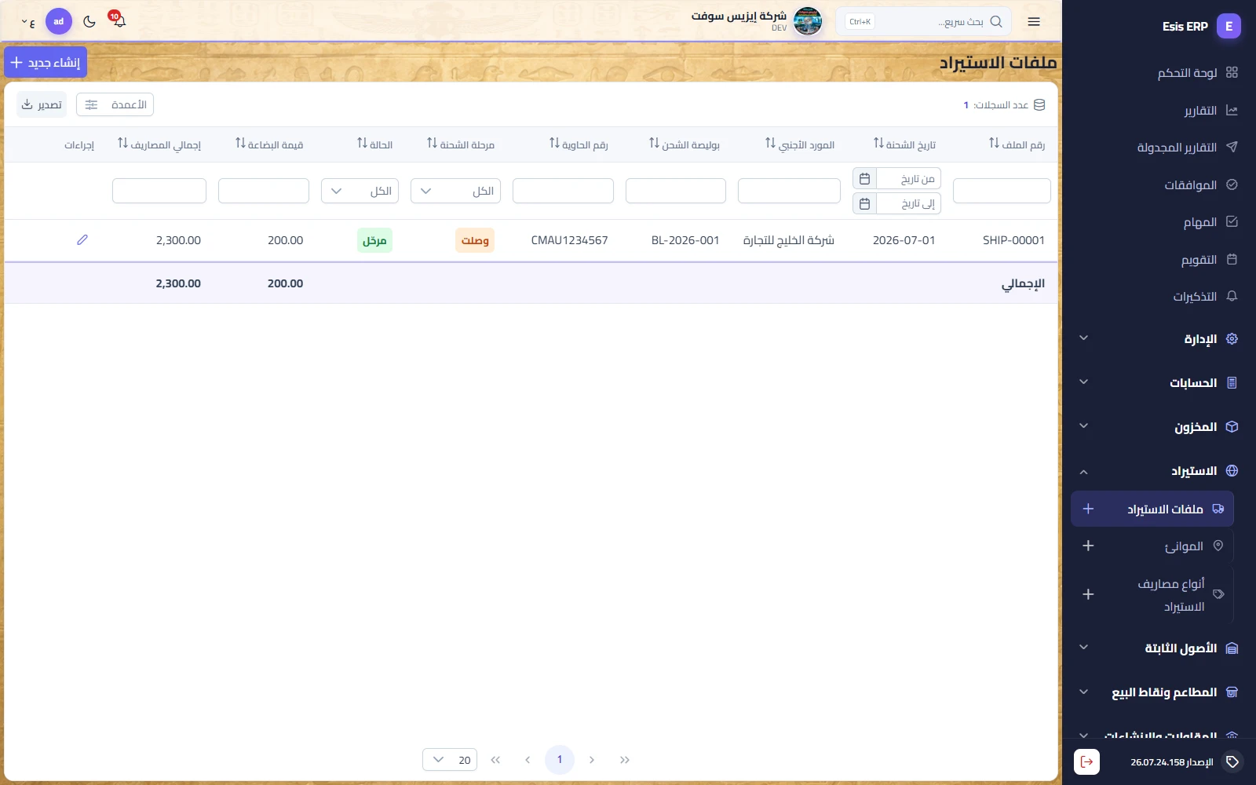Sort by 'إجمالي المصاريف' column
The width and height of the screenshot is (1256, 785).
[159, 144]
